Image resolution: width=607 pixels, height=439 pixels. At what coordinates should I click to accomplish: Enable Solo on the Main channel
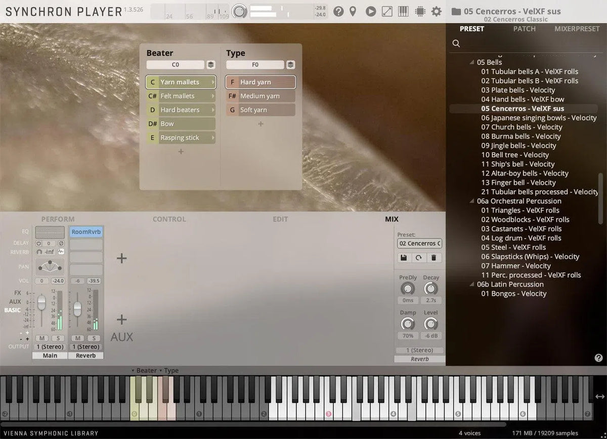point(58,338)
